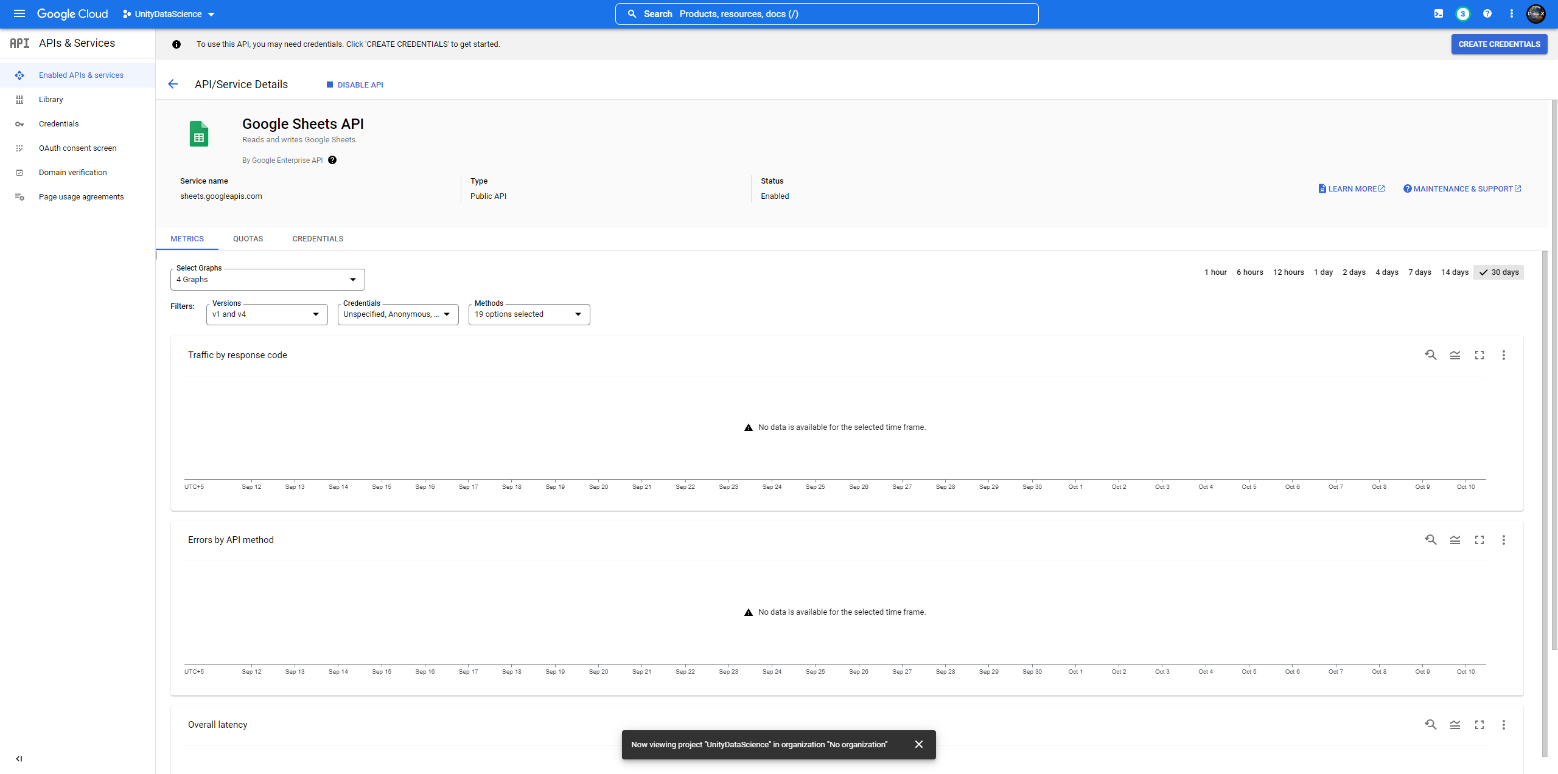Toggle legend on Errors by API method chart
The image size is (1558, 774).
[x=1455, y=540]
